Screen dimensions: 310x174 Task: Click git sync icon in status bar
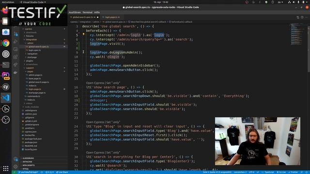(42, 172)
